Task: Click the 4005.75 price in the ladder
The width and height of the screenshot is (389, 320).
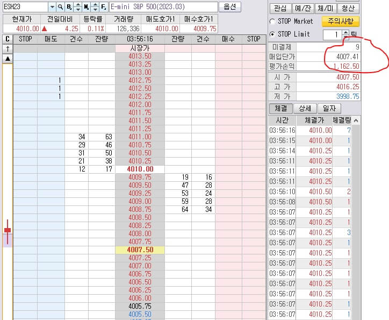Action: 140,307
